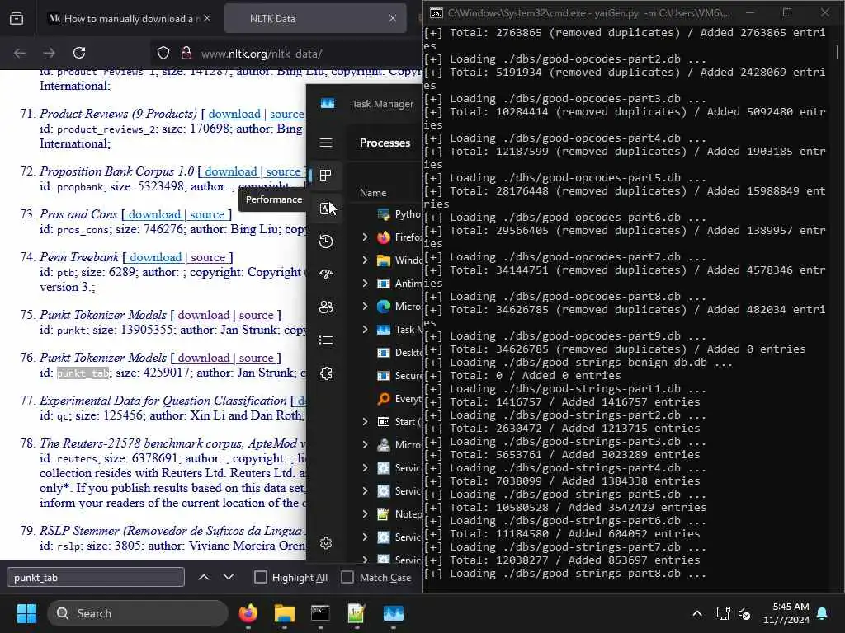Download Product Reviews (9 Products) corpus
This screenshot has height=633, width=845.
coord(234,114)
